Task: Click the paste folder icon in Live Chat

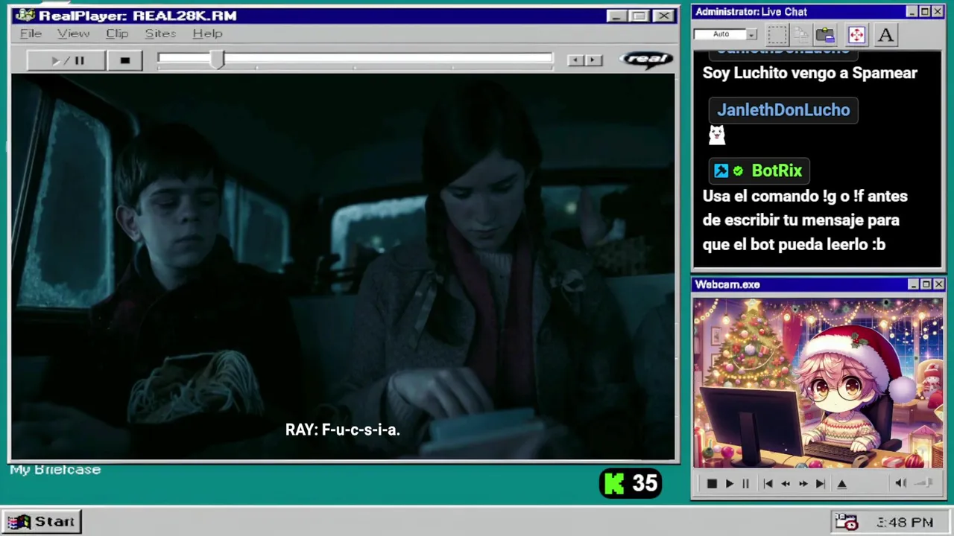Action: coord(825,34)
